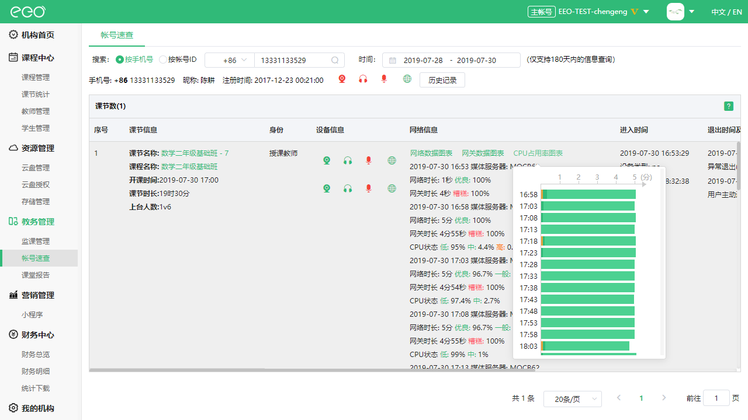Click the 18:03 bar in chart
The height and width of the screenshot is (420, 748).
tap(585, 346)
